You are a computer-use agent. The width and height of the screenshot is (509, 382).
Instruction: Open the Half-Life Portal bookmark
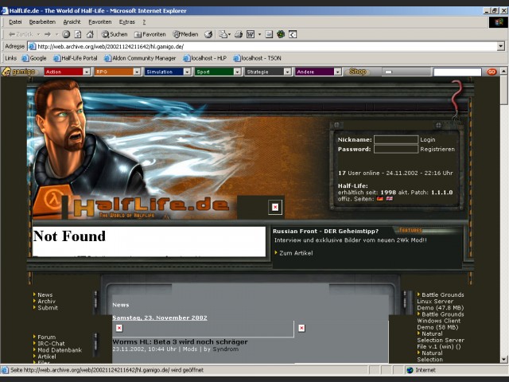[x=76, y=58]
